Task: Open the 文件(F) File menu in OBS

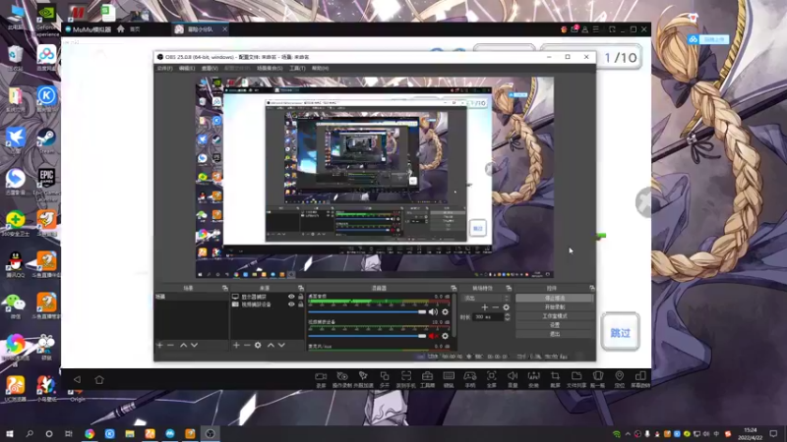Action: click(164, 68)
